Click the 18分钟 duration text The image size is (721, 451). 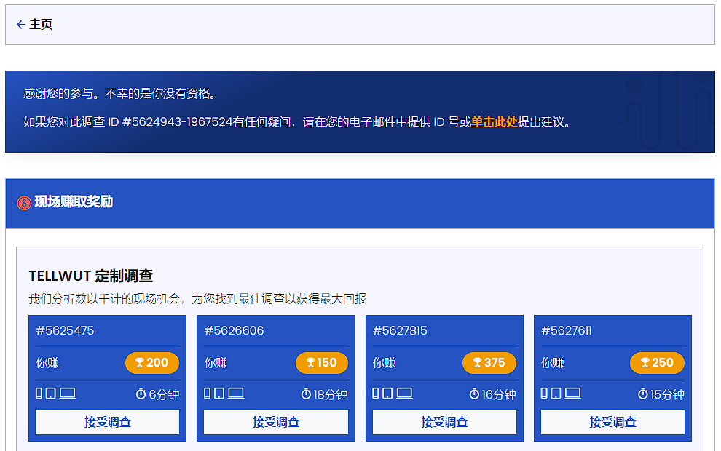pyautogui.click(x=331, y=394)
